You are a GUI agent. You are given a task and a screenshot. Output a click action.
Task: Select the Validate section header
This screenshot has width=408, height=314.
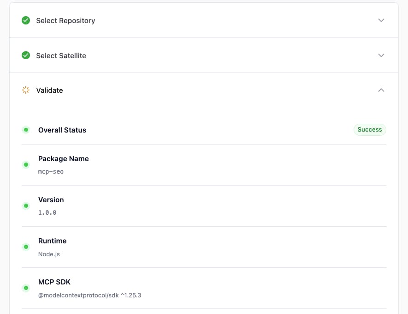click(x=49, y=90)
